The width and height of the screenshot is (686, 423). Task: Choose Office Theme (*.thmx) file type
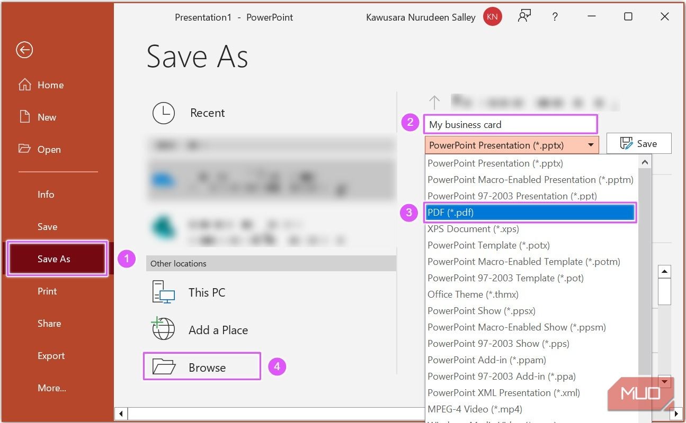(532, 295)
